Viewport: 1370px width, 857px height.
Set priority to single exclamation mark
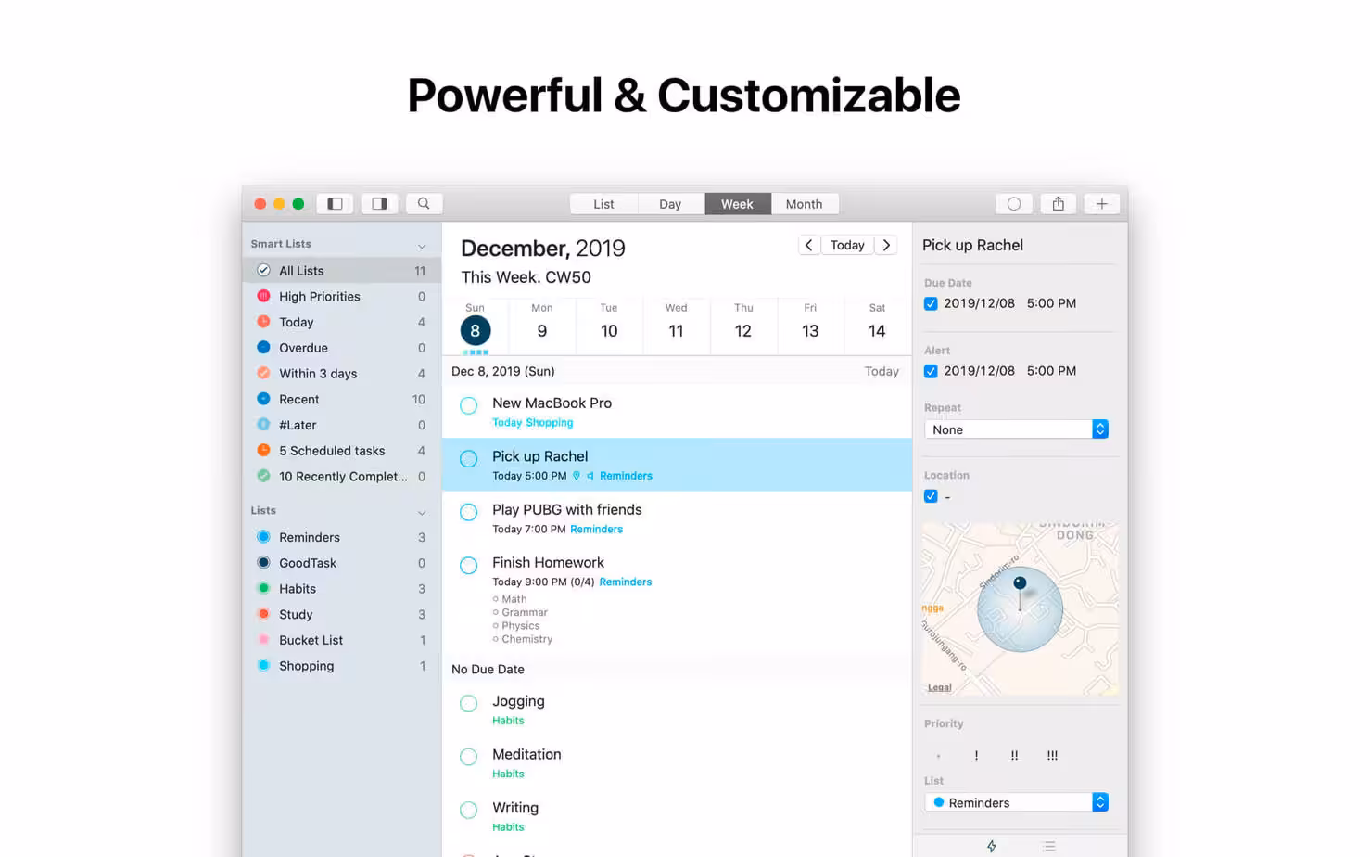click(976, 755)
